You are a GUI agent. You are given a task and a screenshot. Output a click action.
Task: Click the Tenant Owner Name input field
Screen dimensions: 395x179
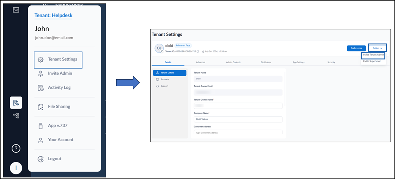(238, 106)
